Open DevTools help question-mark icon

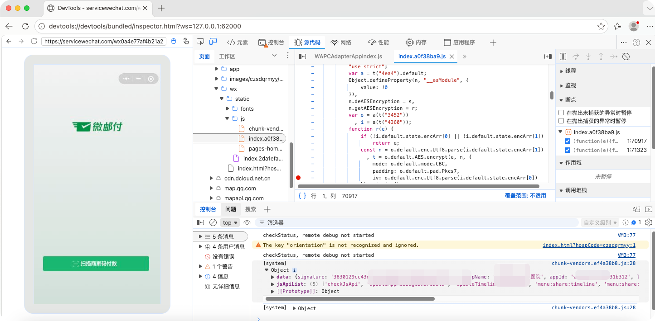(x=636, y=42)
